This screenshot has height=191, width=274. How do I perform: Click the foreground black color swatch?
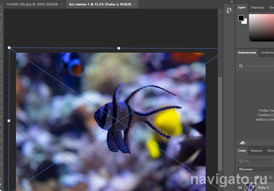[x=241, y=18]
